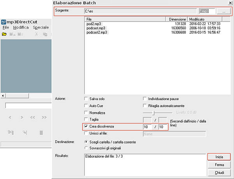
Task: Open the browse '...' source folder button
Action: [223, 12]
